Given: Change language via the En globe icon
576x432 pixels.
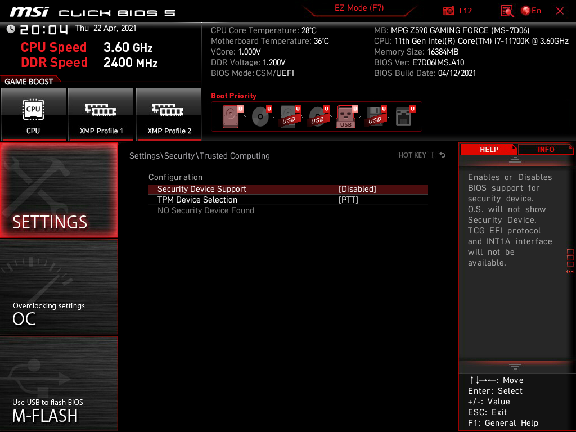Looking at the screenshot, I should coord(531,11).
